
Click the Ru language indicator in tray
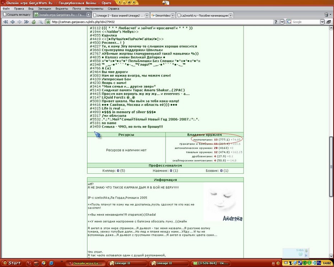tap(319, 263)
